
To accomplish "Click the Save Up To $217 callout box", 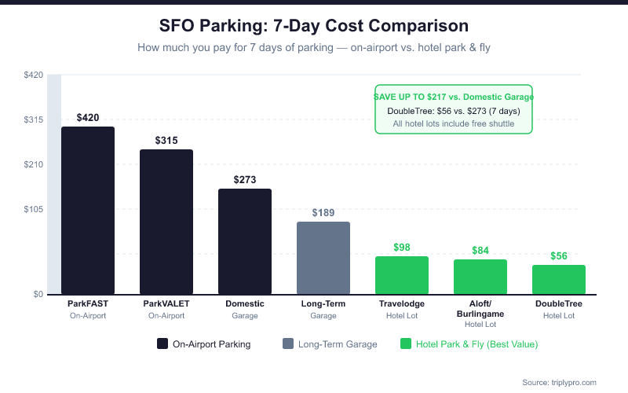I will pyautogui.click(x=454, y=109).
